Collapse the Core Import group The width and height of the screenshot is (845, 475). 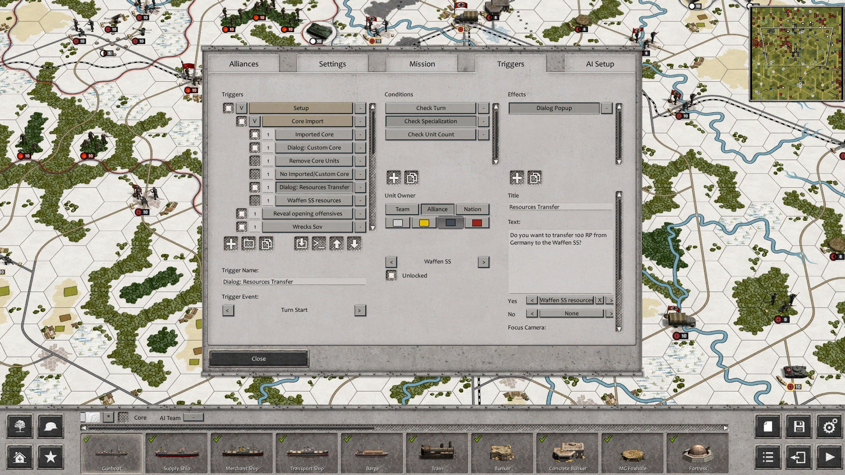254,121
